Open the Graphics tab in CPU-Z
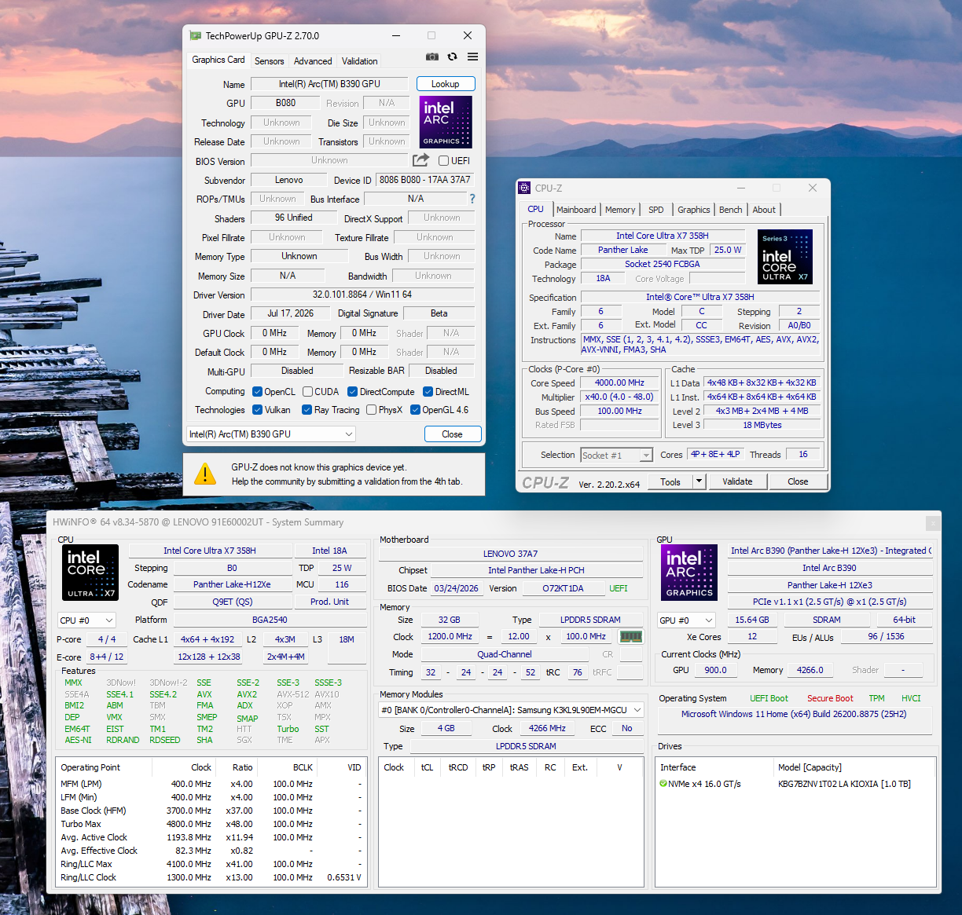Image resolution: width=962 pixels, height=915 pixels. pyautogui.click(x=694, y=210)
